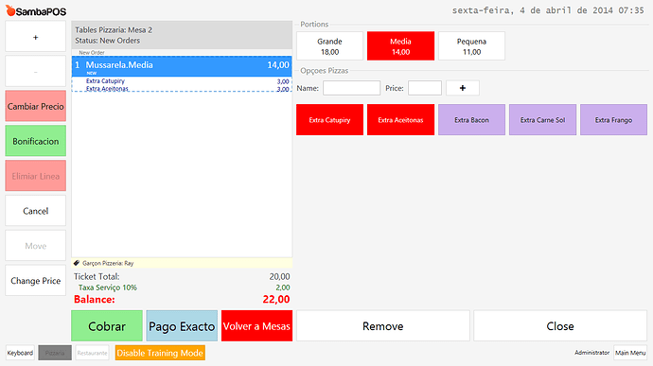Screen dimensions: 653x366
Task: Click the Close button
Action: (560, 326)
